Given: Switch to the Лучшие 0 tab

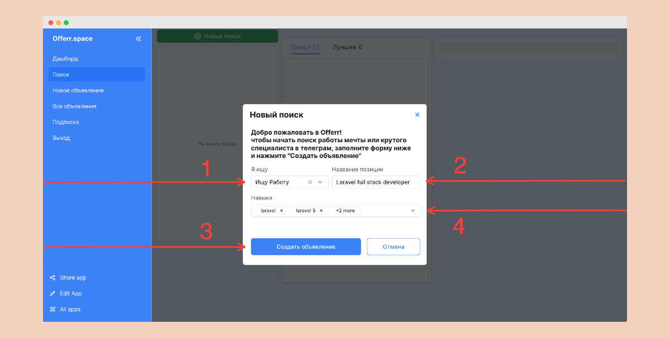Looking at the screenshot, I should click(347, 47).
